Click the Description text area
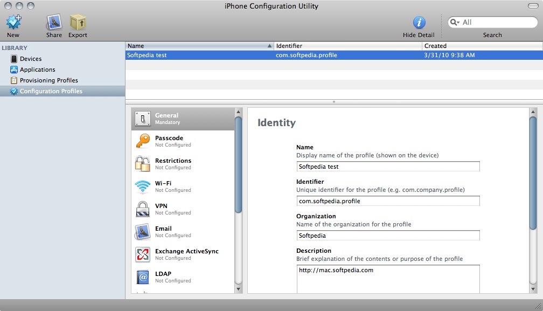The width and height of the screenshot is (543, 311). click(x=388, y=279)
